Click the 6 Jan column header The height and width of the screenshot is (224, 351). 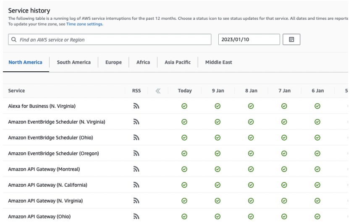pos(318,91)
